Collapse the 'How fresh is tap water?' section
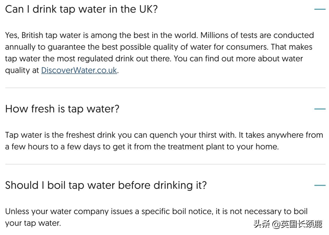 (320, 109)
